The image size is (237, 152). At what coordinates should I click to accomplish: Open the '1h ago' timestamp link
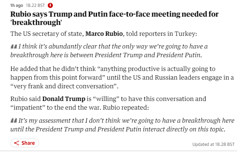pyautogui.click(x=17, y=5)
